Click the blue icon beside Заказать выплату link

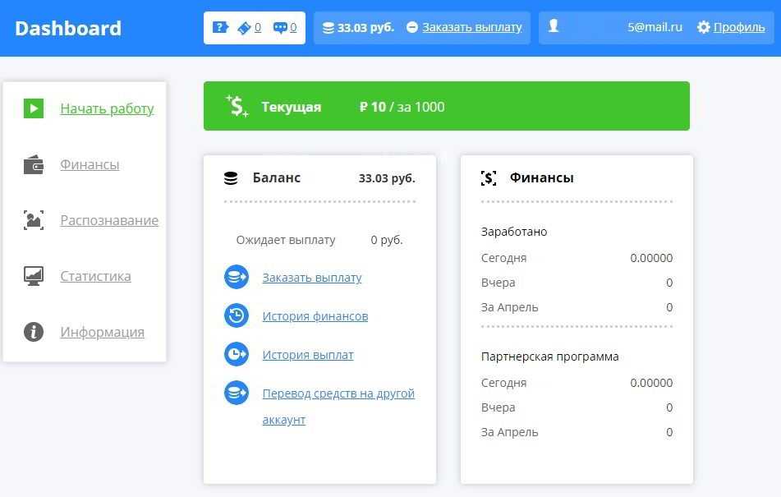236,277
